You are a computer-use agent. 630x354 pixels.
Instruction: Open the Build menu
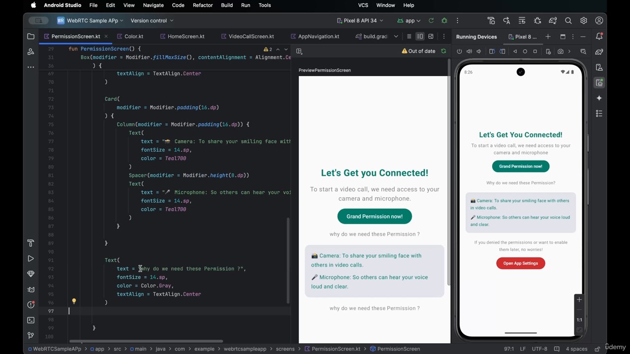tap(227, 5)
